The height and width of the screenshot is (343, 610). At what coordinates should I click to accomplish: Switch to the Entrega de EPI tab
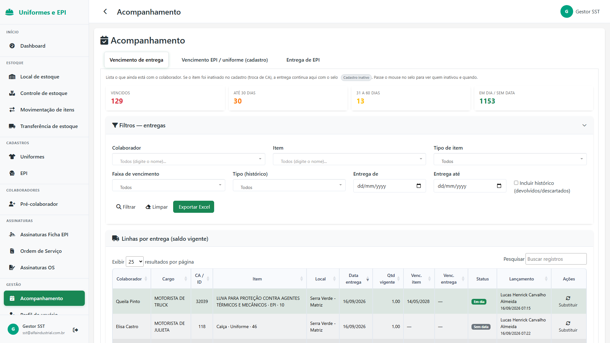click(303, 60)
